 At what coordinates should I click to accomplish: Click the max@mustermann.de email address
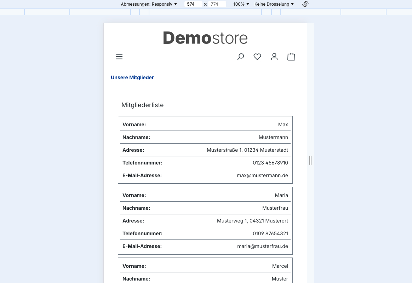262,175
